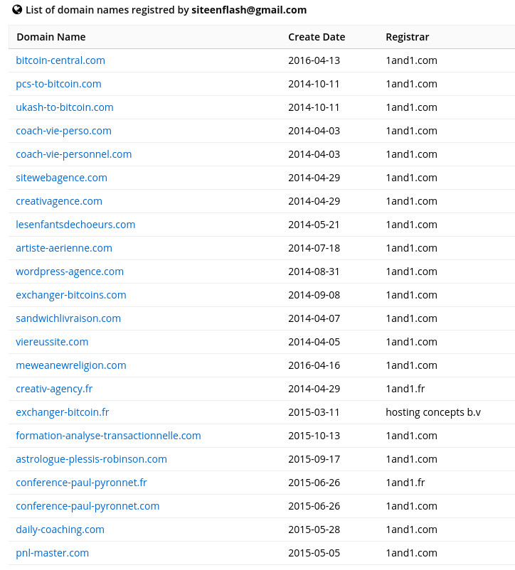Visit sandwichlivraison.com domain link
The image size is (515, 570).
tap(68, 318)
